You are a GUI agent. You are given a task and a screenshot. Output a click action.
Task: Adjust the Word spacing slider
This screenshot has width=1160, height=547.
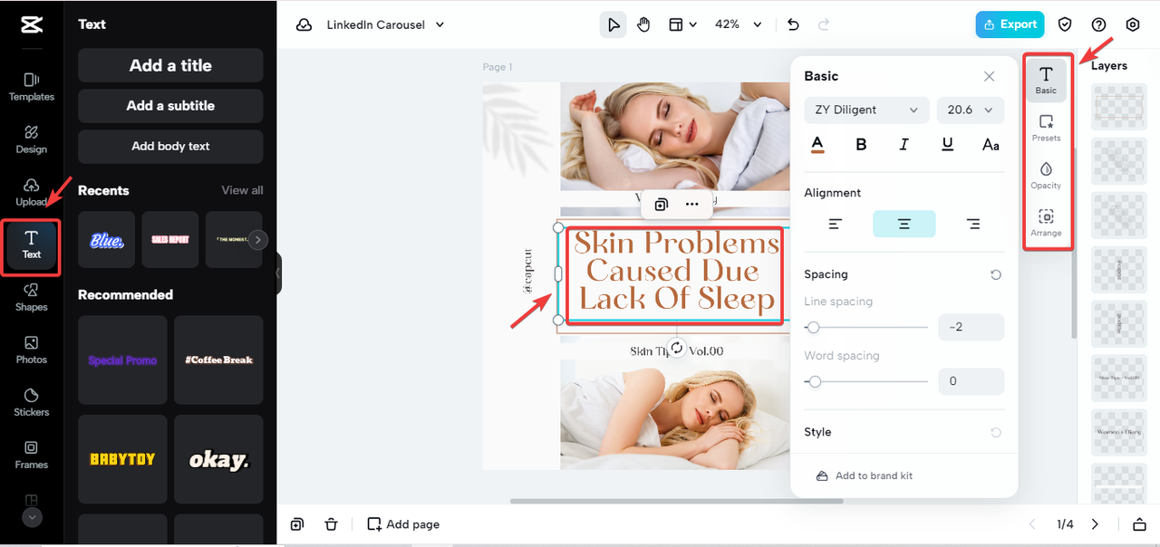coord(866,381)
